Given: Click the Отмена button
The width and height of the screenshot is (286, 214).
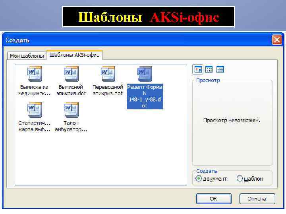Looking at the screenshot, I should pyautogui.click(x=257, y=199).
